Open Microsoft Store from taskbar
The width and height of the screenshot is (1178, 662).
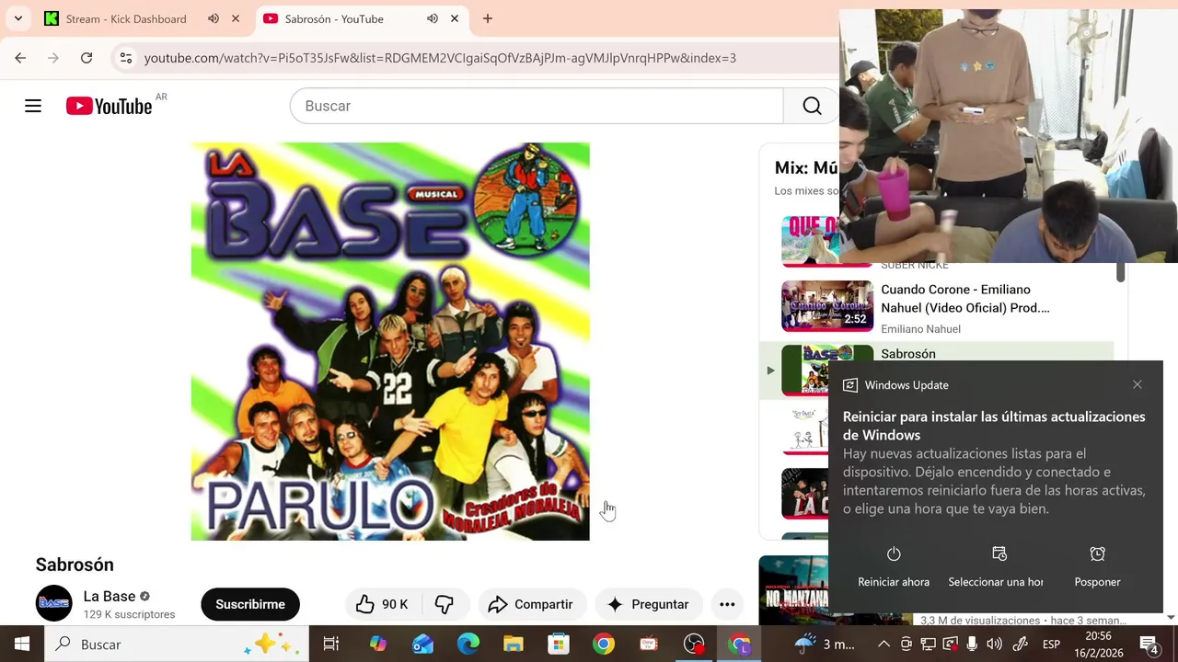pos(559,644)
